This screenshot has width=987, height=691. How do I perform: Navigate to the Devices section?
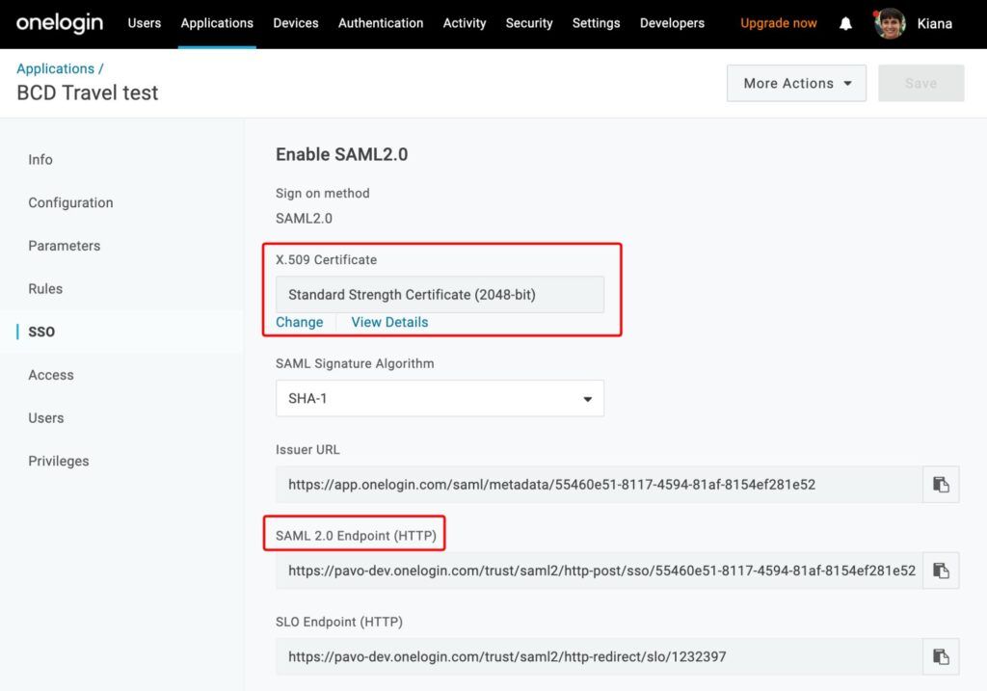[295, 23]
